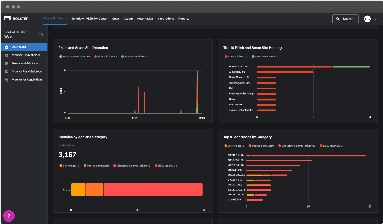Click the BS user avatar
Viewport: 383px width, 224px height.
[367, 19]
